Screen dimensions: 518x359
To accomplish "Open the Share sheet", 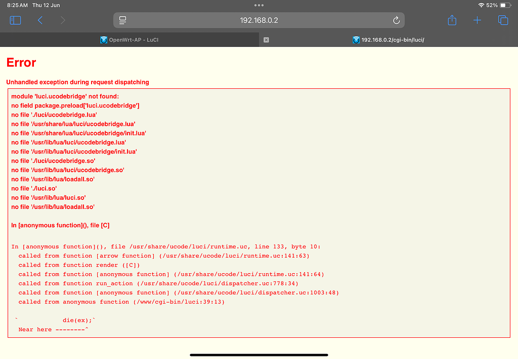I will click(x=452, y=20).
